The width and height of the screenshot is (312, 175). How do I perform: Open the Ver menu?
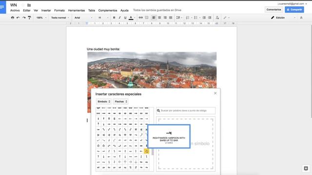[x=36, y=10]
